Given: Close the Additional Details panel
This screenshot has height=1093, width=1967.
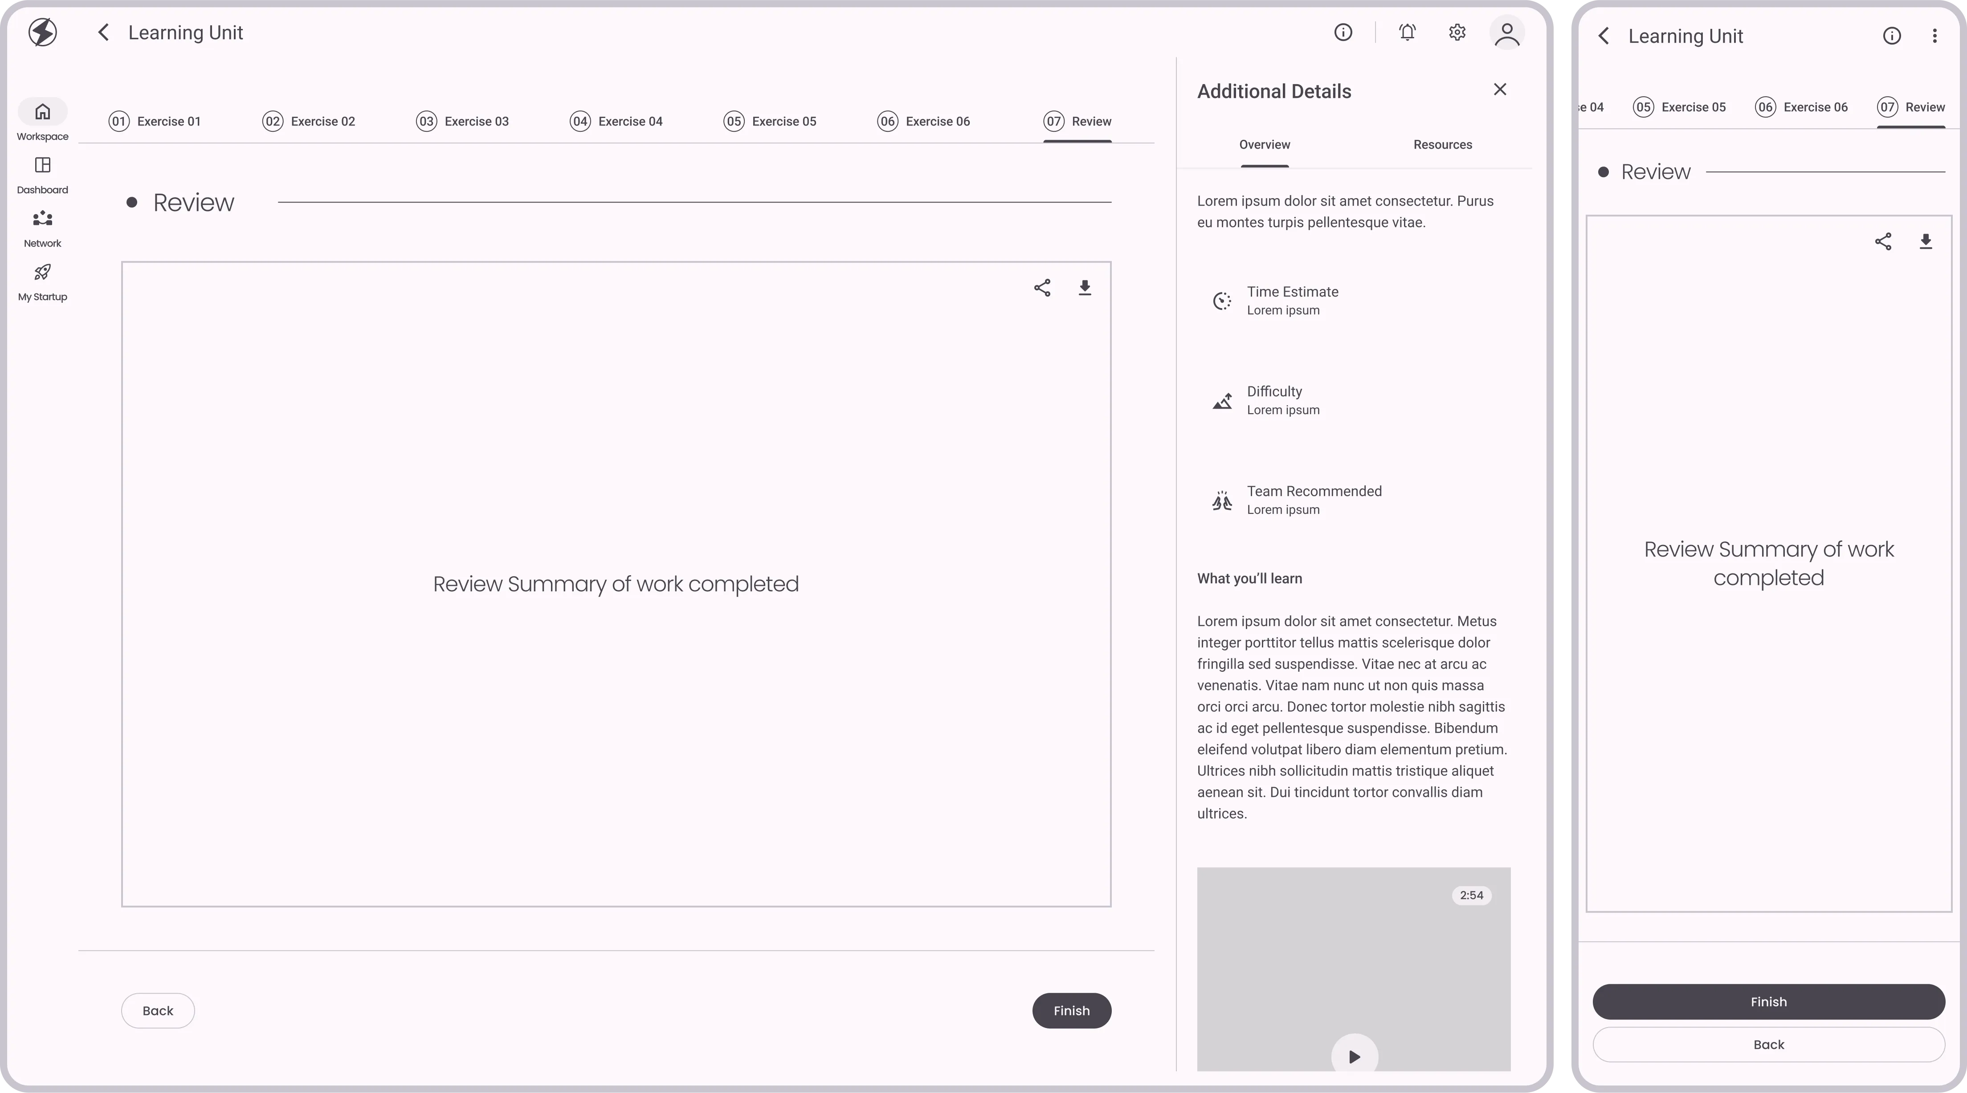Looking at the screenshot, I should (x=1499, y=89).
